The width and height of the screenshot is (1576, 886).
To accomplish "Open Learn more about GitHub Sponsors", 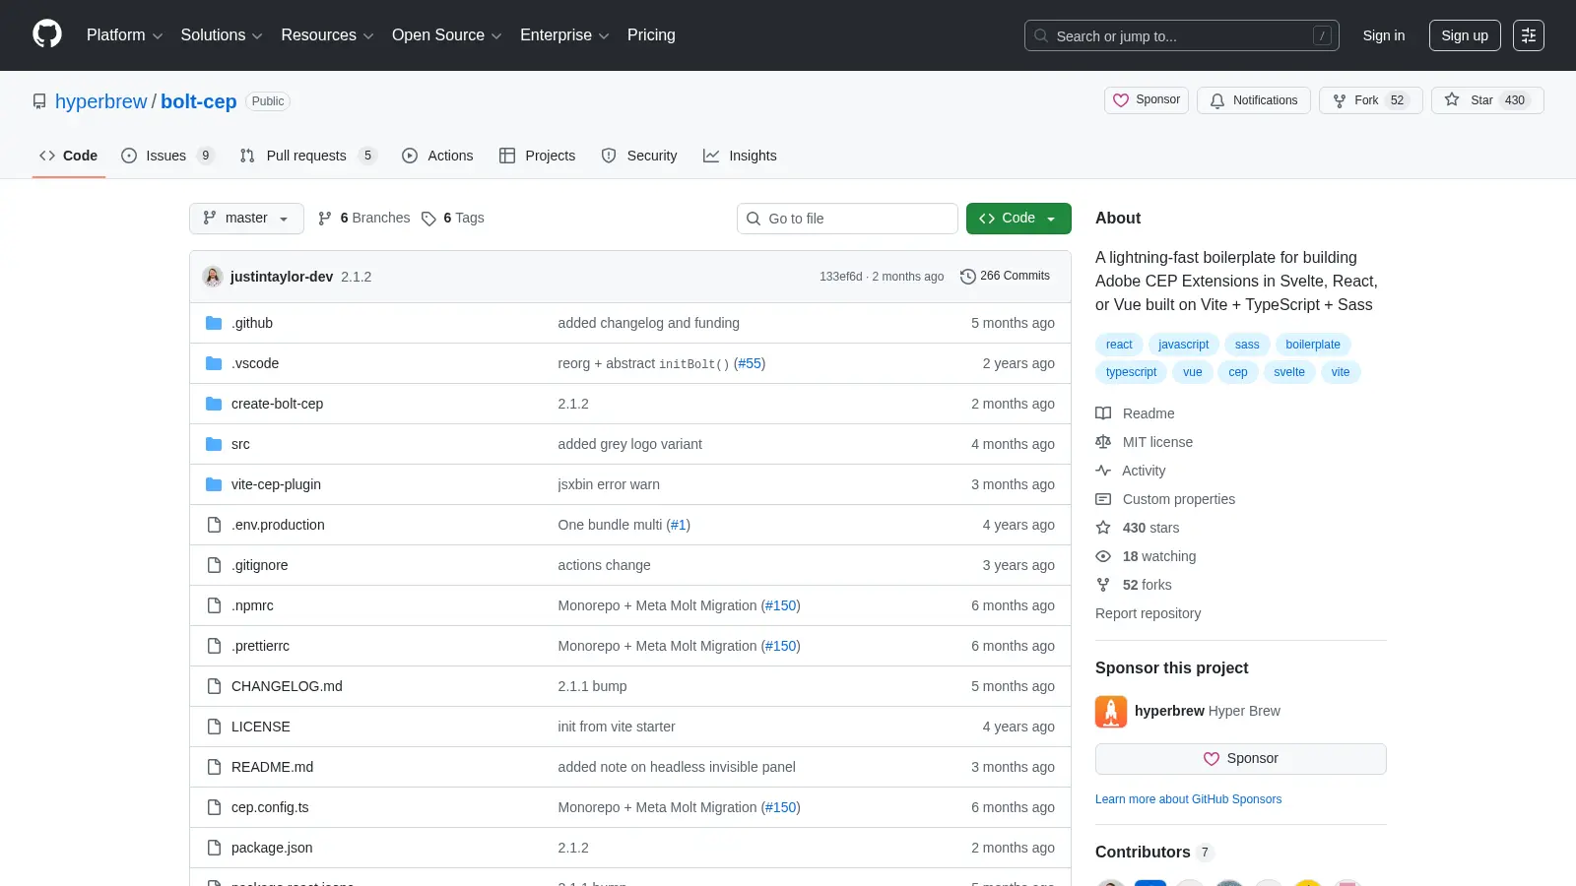I will tap(1189, 799).
